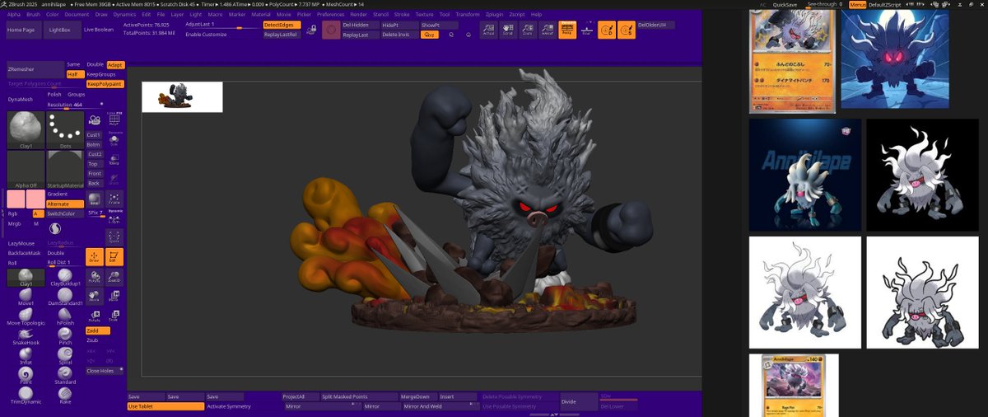Click the small canvas thumbnail preview
988x417 pixels.
[182, 96]
